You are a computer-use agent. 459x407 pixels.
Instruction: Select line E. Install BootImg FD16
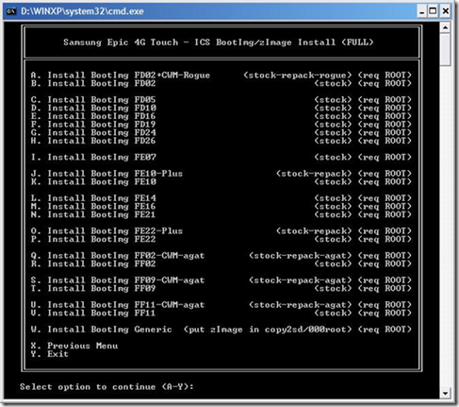tap(93, 116)
